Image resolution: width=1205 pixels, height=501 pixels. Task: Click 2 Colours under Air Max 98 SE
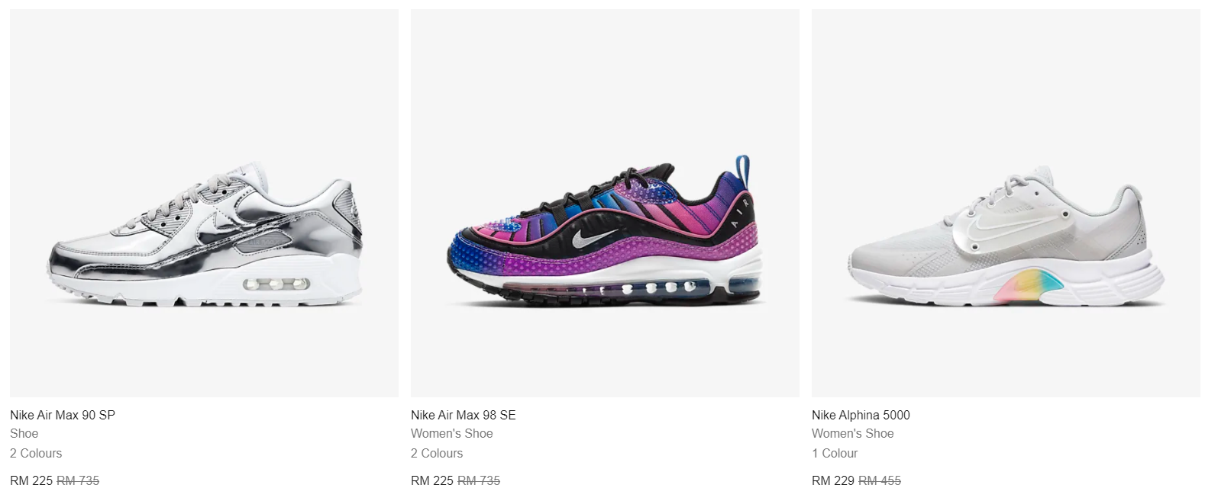[437, 453]
